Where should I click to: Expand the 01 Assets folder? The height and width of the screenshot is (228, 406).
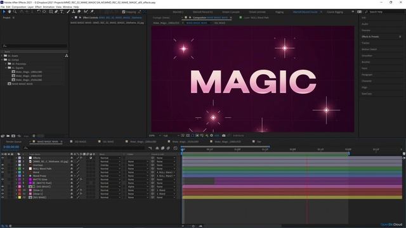2,56
